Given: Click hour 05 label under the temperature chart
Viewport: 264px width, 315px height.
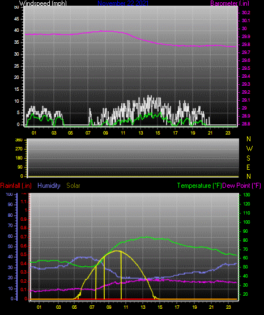Looking at the screenshot, I should point(74,307).
